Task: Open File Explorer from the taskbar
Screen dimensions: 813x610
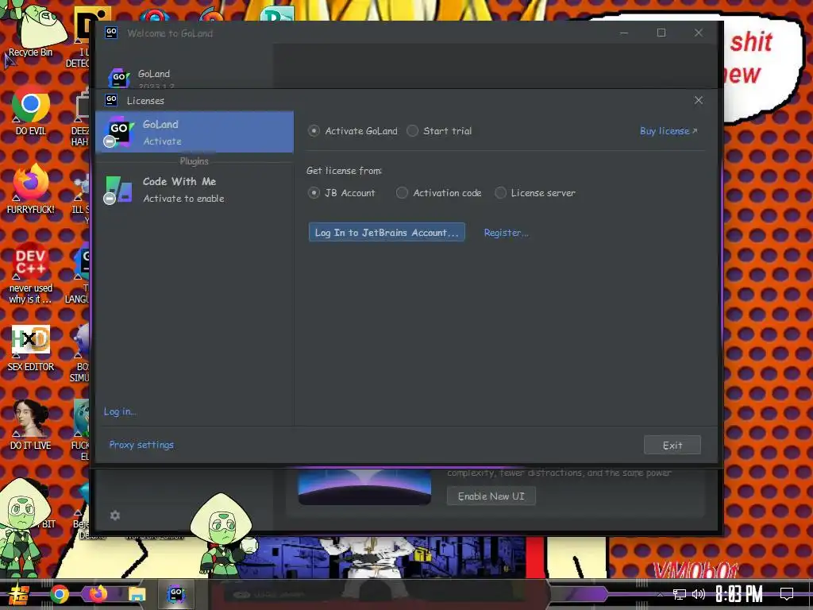Action: (x=137, y=594)
